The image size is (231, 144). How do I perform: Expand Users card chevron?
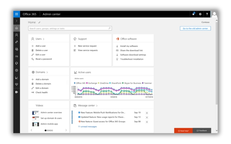coord(44,39)
